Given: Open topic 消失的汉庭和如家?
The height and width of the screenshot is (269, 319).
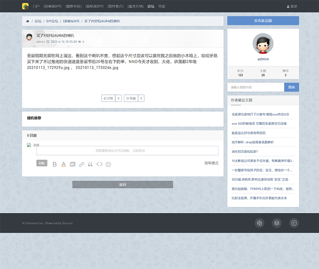Looking at the screenshot, I should pos(245,152).
